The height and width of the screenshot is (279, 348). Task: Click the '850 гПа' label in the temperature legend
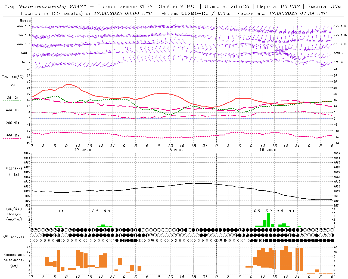tap(13, 110)
